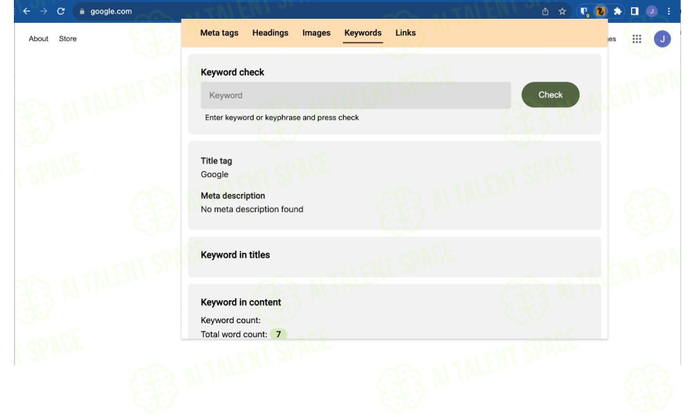Click the 'Keyword count:' label

[x=231, y=320]
